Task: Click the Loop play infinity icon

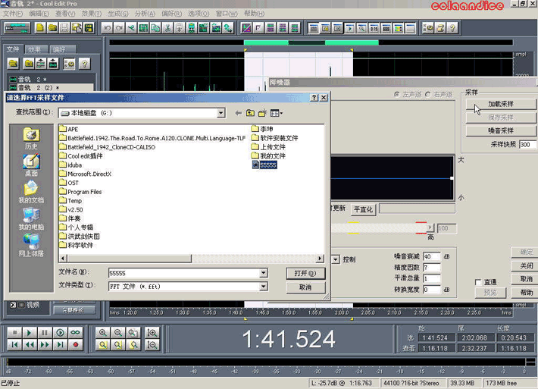Action: tap(75, 333)
